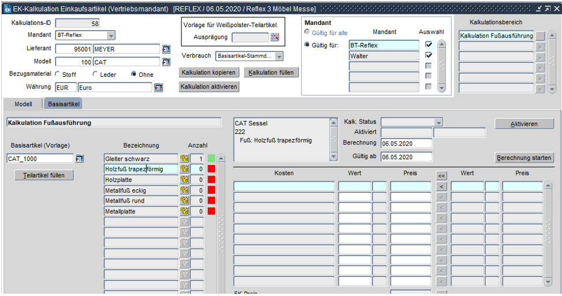Screen dimensions: 562x296
Task: Open lookup icon beside CAT_1000 Basisartikel
Action: click(x=80, y=159)
